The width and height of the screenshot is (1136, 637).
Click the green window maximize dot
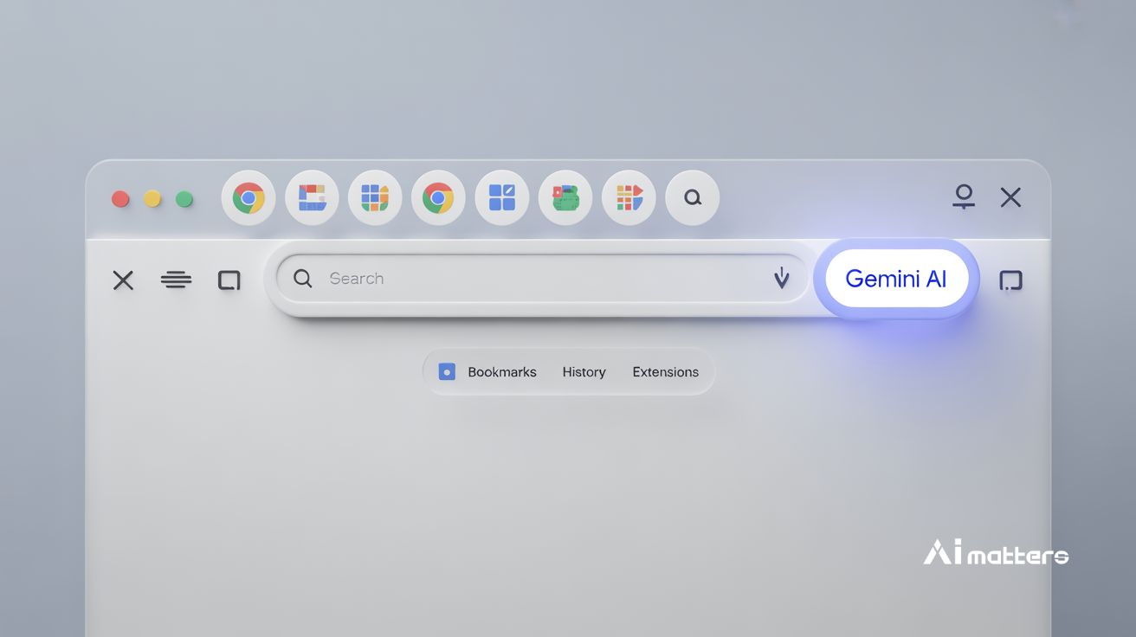pos(184,199)
